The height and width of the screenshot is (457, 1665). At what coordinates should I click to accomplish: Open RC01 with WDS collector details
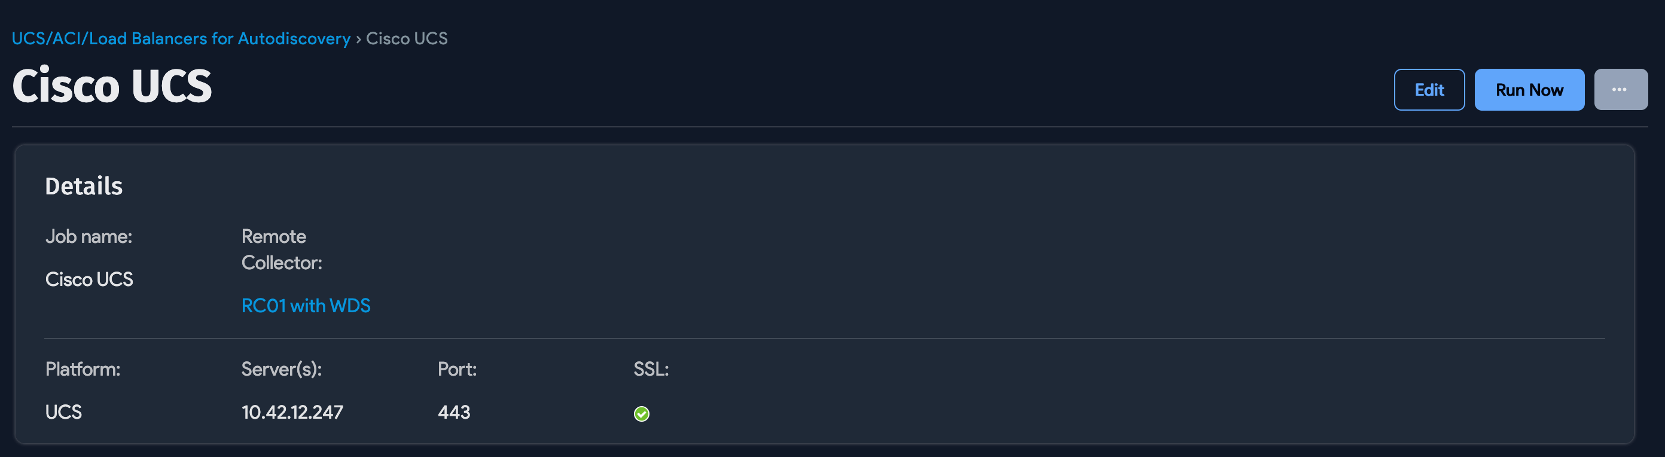pyautogui.click(x=306, y=305)
